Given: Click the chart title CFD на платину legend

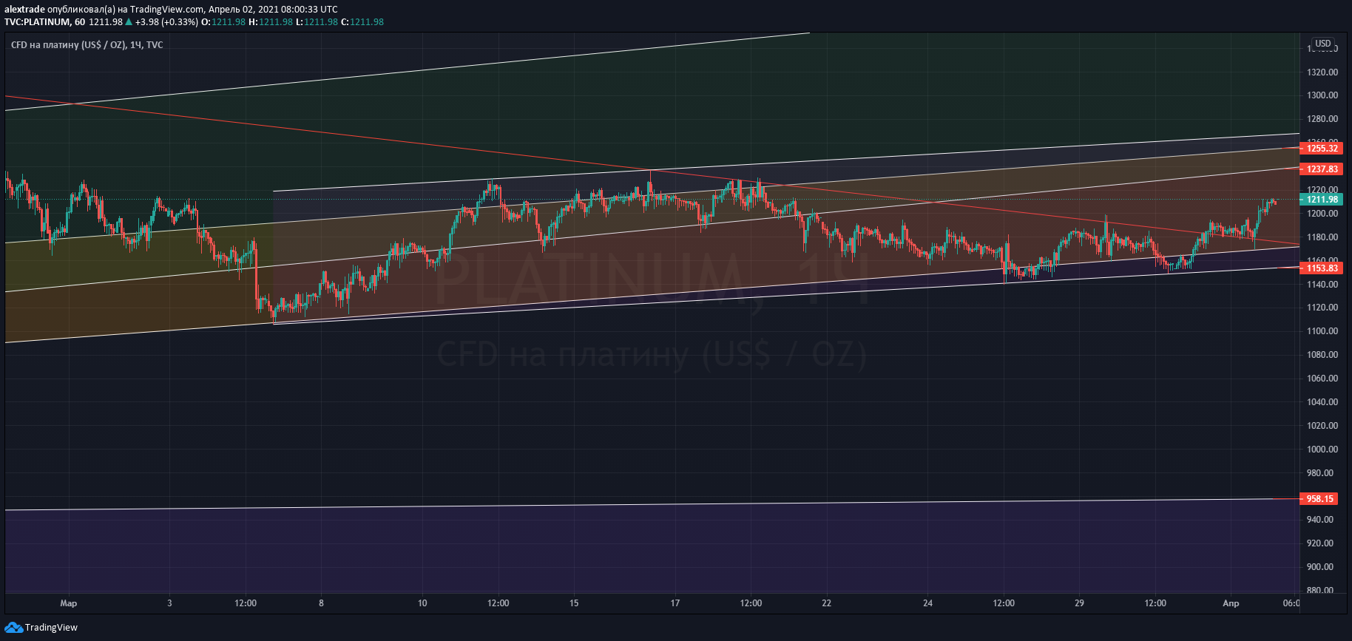Looking at the screenshot, I should 87,45.
